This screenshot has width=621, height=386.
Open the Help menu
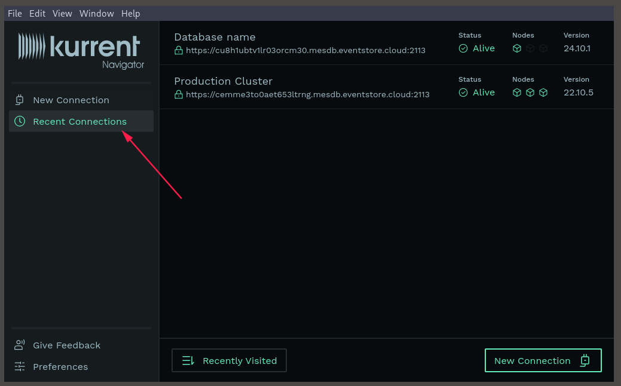coord(130,13)
